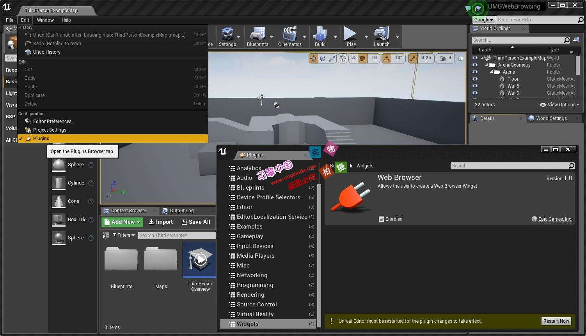Hide the Wall5 actor via eye icon

coord(475,86)
